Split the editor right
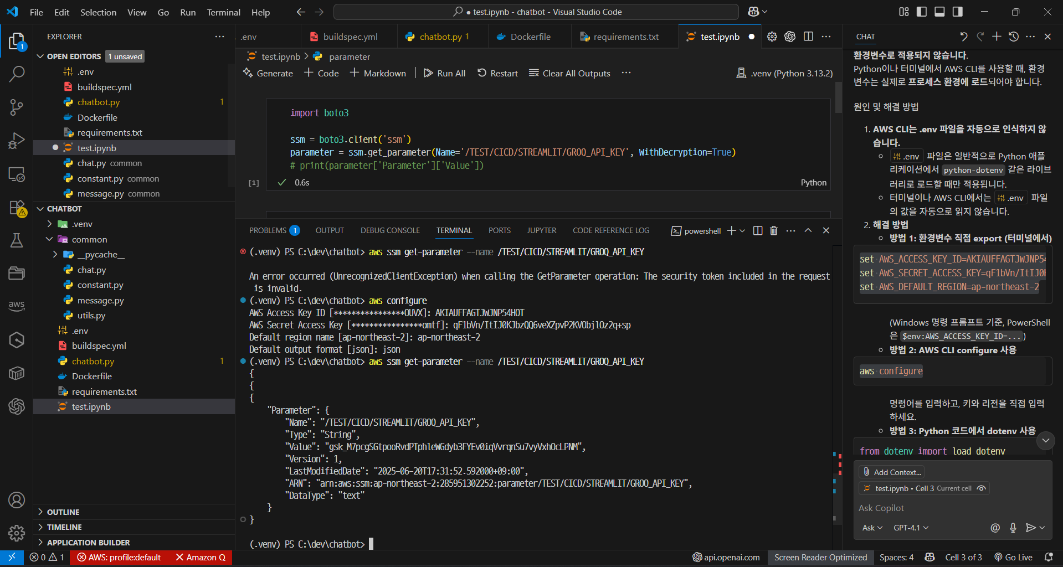Image resolution: width=1063 pixels, height=567 pixels. click(808, 37)
